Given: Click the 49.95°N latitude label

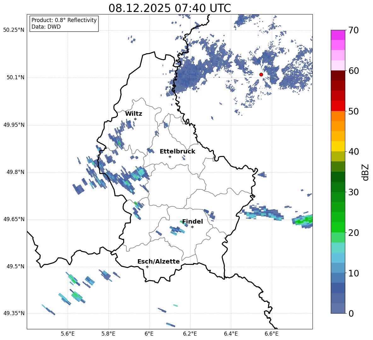Looking at the screenshot, I should pyautogui.click(x=14, y=125).
